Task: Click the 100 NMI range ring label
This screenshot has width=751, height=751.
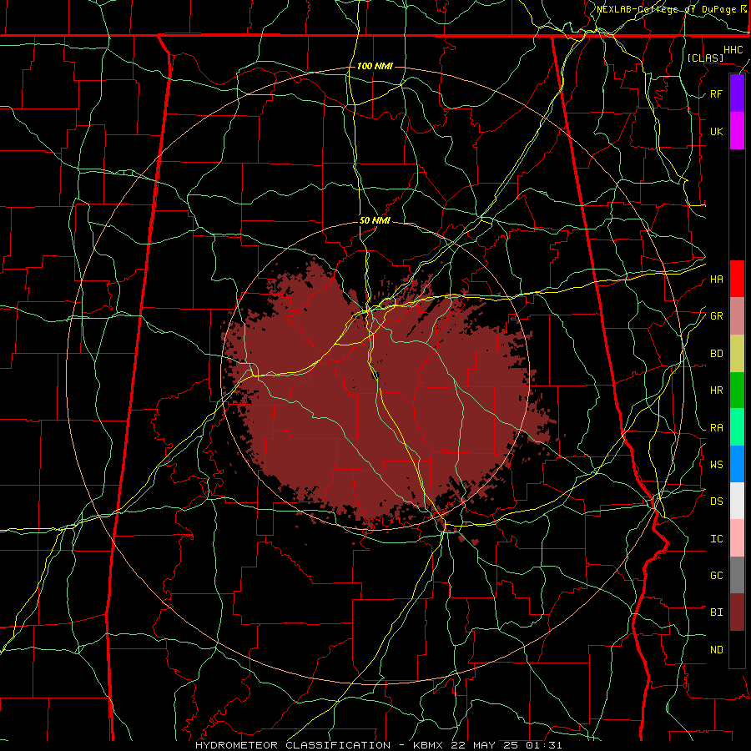Action: (x=375, y=66)
